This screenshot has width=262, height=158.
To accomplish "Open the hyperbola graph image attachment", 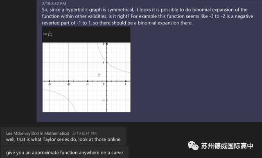I will coord(86,69).
